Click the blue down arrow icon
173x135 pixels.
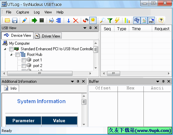[69, 21]
